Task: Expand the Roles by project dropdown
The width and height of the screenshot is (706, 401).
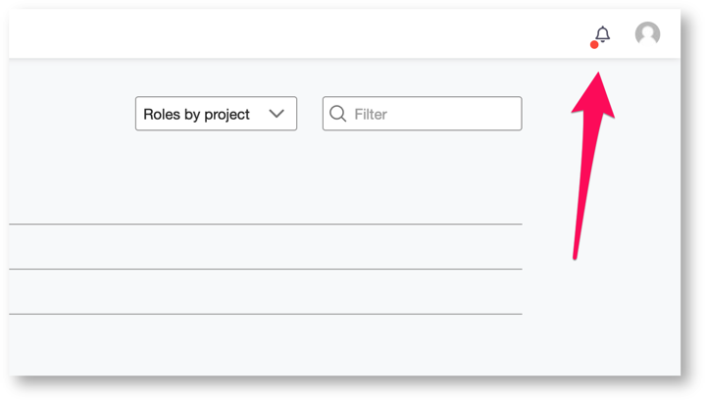Action: [x=216, y=114]
